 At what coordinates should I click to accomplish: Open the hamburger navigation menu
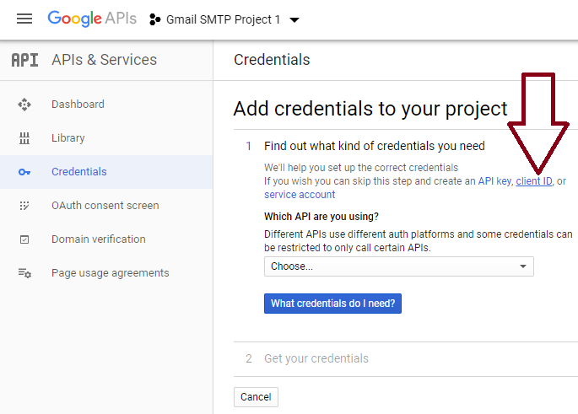(24, 19)
